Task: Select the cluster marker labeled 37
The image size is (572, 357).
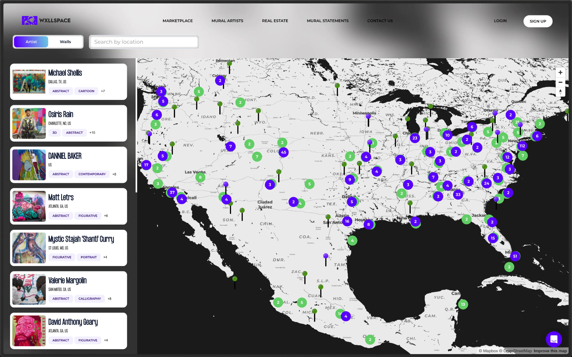Action: pyautogui.click(x=172, y=192)
